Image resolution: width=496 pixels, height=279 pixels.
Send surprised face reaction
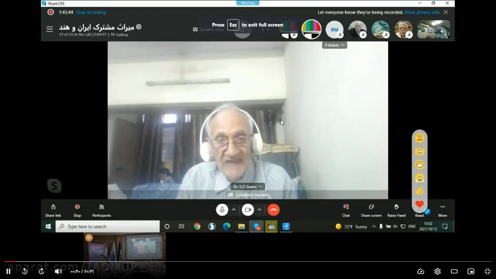tap(420, 151)
